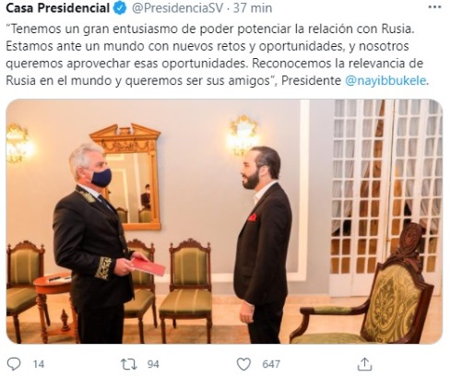This screenshot has width=451, height=377.
Task: Click the retweet count 94
Action: click(153, 364)
